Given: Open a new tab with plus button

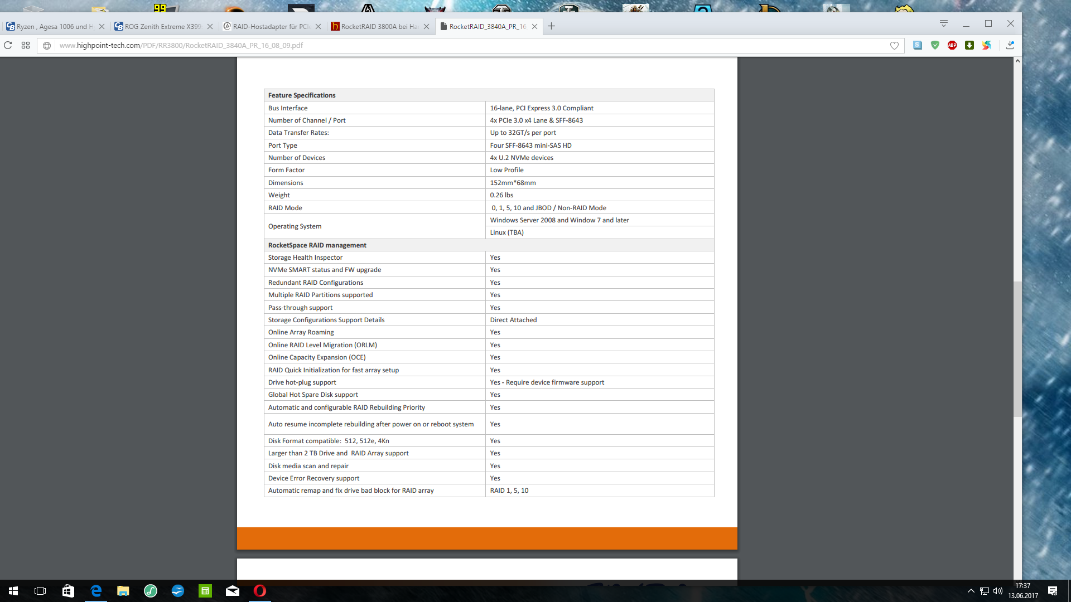Looking at the screenshot, I should (x=551, y=26).
